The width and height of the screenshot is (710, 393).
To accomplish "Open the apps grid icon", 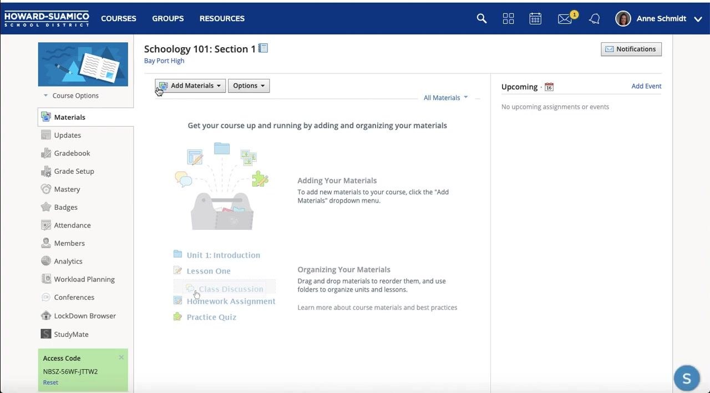I will pyautogui.click(x=508, y=18).
